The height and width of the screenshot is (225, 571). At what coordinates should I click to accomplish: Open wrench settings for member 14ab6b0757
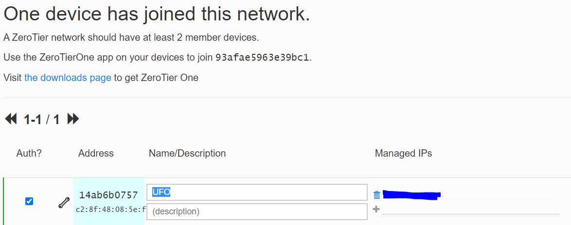(64, 203)
